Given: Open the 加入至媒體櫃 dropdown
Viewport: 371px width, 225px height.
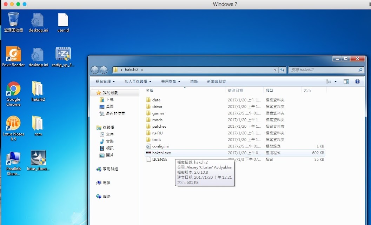Looking at the screenshot, I should [138, 81].
